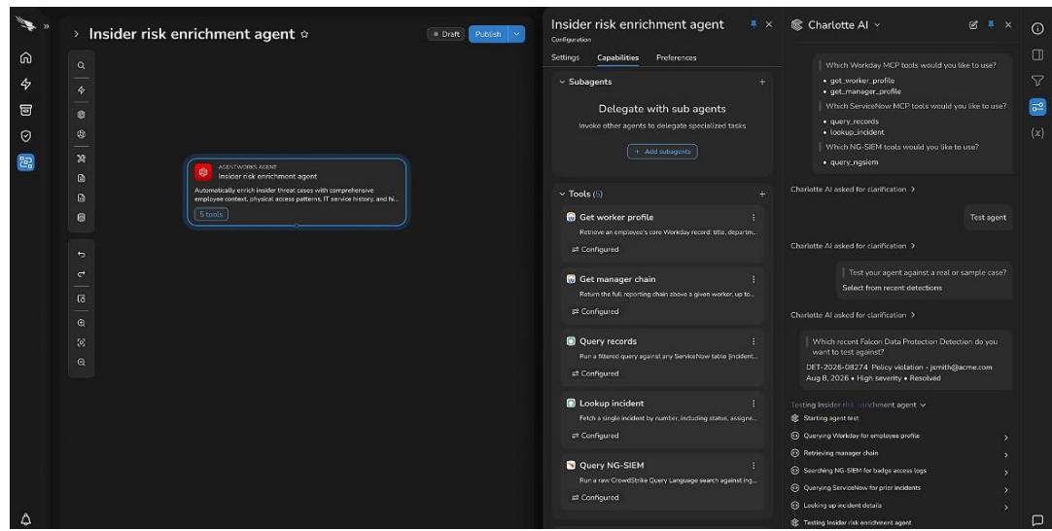Image resolution: width=1052 pixels, height=531 pixels.
Task: Open the chat bubble icon at bottom right
Action: click(x=1037, y=519)
